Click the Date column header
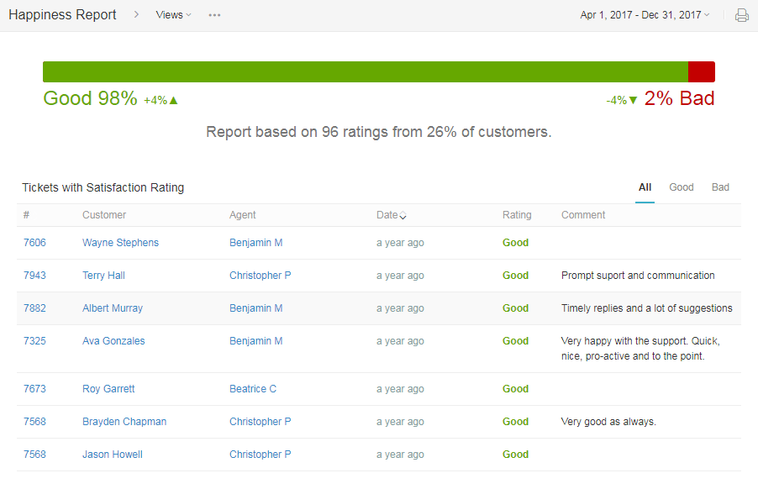The width and height of the screenshot is (758, 489). pos(387,215)
